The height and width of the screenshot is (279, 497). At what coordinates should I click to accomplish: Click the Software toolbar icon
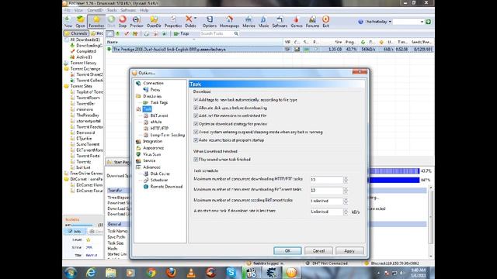(x=280, y=22)
